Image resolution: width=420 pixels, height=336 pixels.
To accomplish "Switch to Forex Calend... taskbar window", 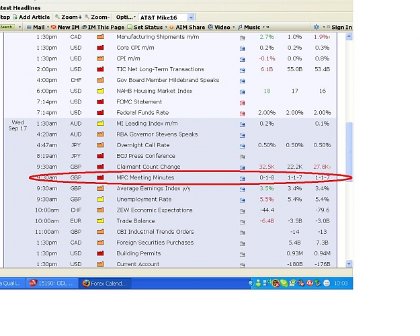I will tap(105, 284).
